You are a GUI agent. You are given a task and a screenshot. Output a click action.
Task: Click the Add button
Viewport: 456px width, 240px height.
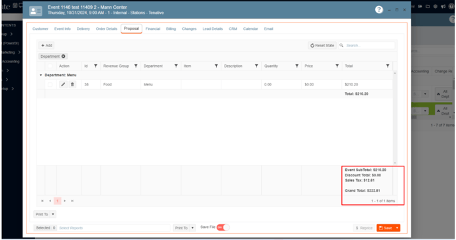(46, 45)
